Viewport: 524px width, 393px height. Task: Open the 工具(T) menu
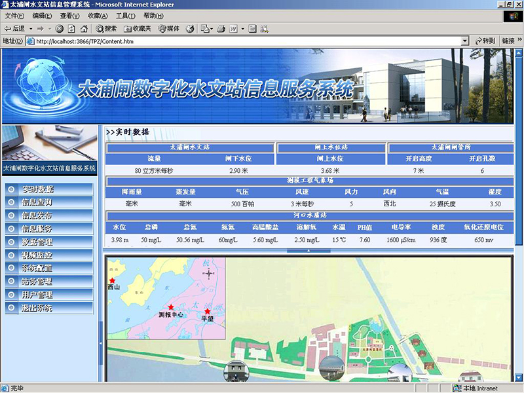tap(126, 16)
